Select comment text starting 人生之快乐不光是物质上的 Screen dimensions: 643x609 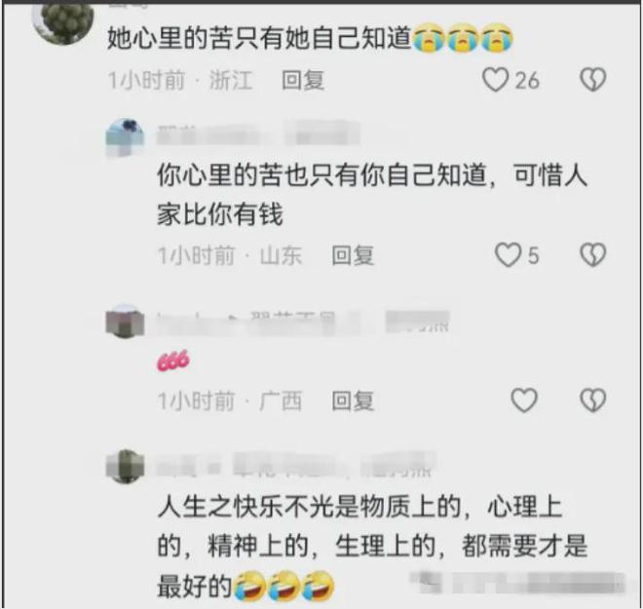(x=372, y=547)
